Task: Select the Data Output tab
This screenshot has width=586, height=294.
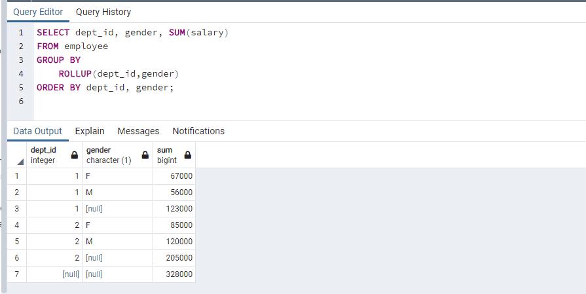Action: pos(37,131)
